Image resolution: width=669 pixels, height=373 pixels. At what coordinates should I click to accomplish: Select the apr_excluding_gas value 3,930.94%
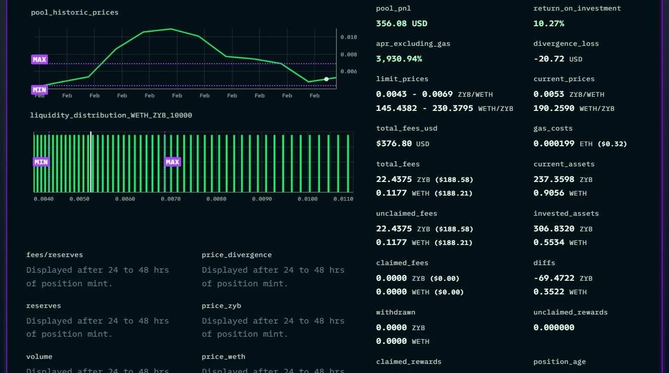[x=399, y=59]
